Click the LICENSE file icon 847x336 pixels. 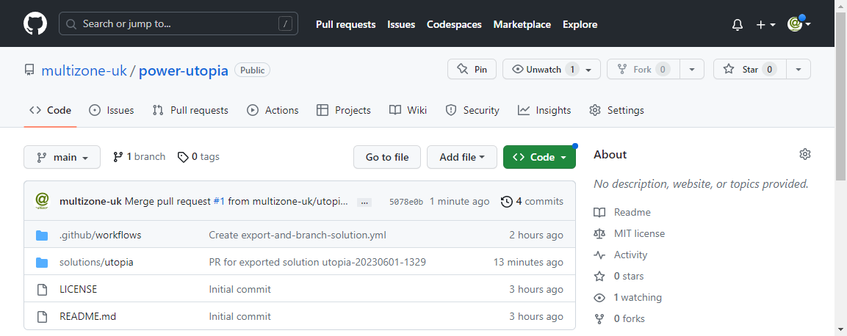(42, 290)
